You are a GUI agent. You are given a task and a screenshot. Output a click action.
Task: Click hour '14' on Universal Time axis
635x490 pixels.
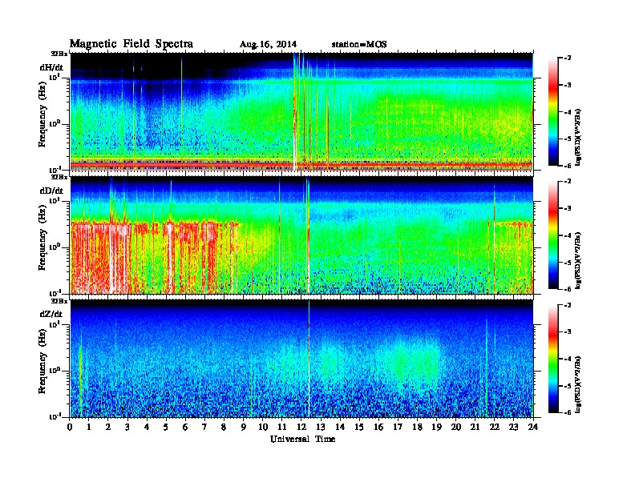[x=340, y=427]
